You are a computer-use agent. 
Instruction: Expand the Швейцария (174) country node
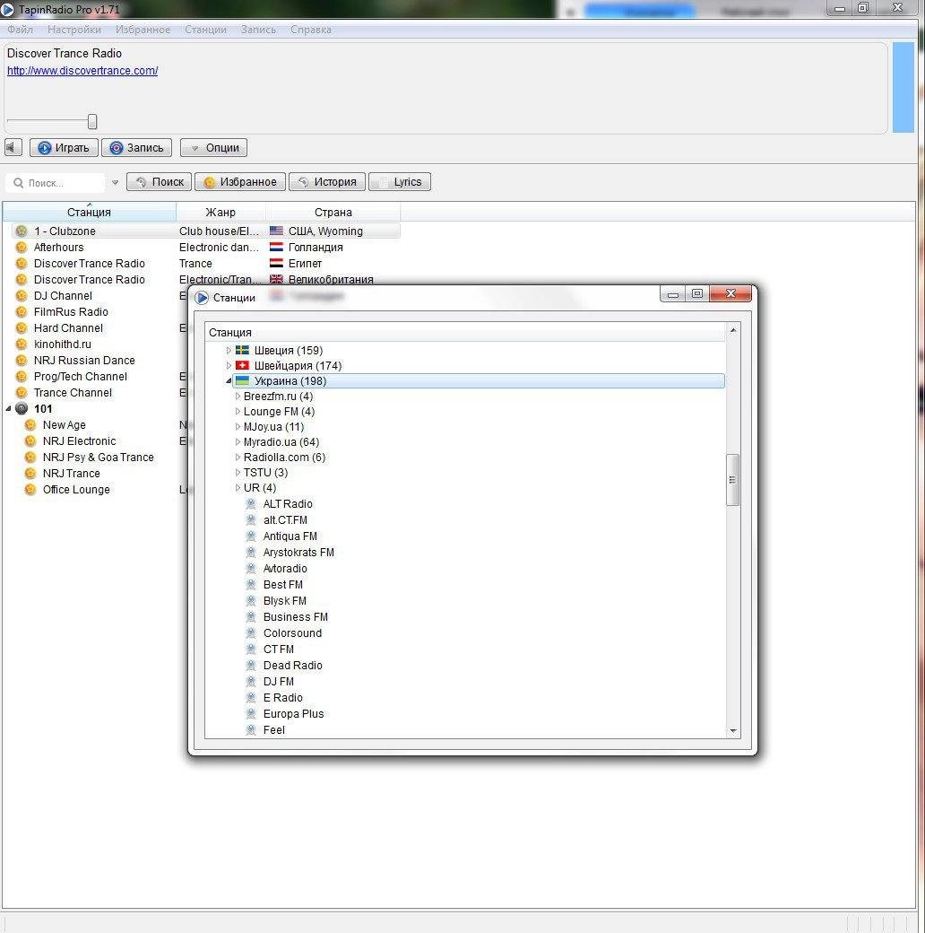click(x=229, y=365)
